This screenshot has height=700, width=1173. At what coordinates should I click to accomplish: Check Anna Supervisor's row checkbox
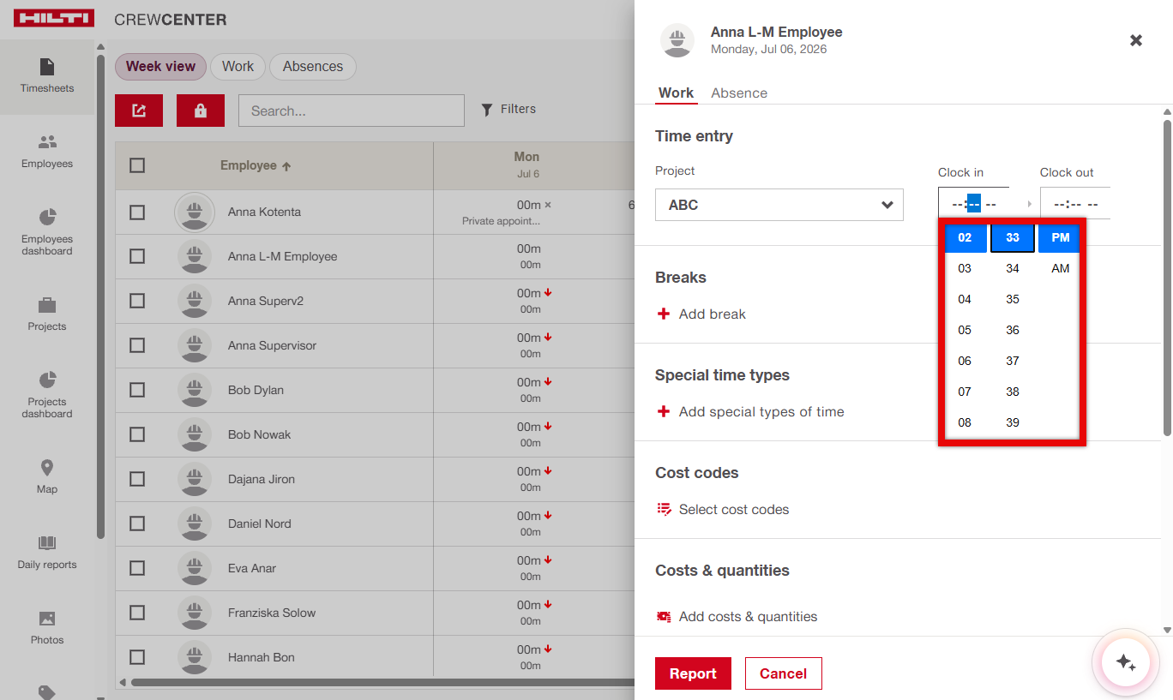point(137,345)
